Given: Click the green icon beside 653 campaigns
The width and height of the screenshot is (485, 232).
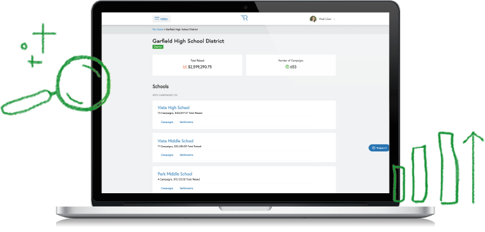Looking at the screenshot, I should coord(287,67).
